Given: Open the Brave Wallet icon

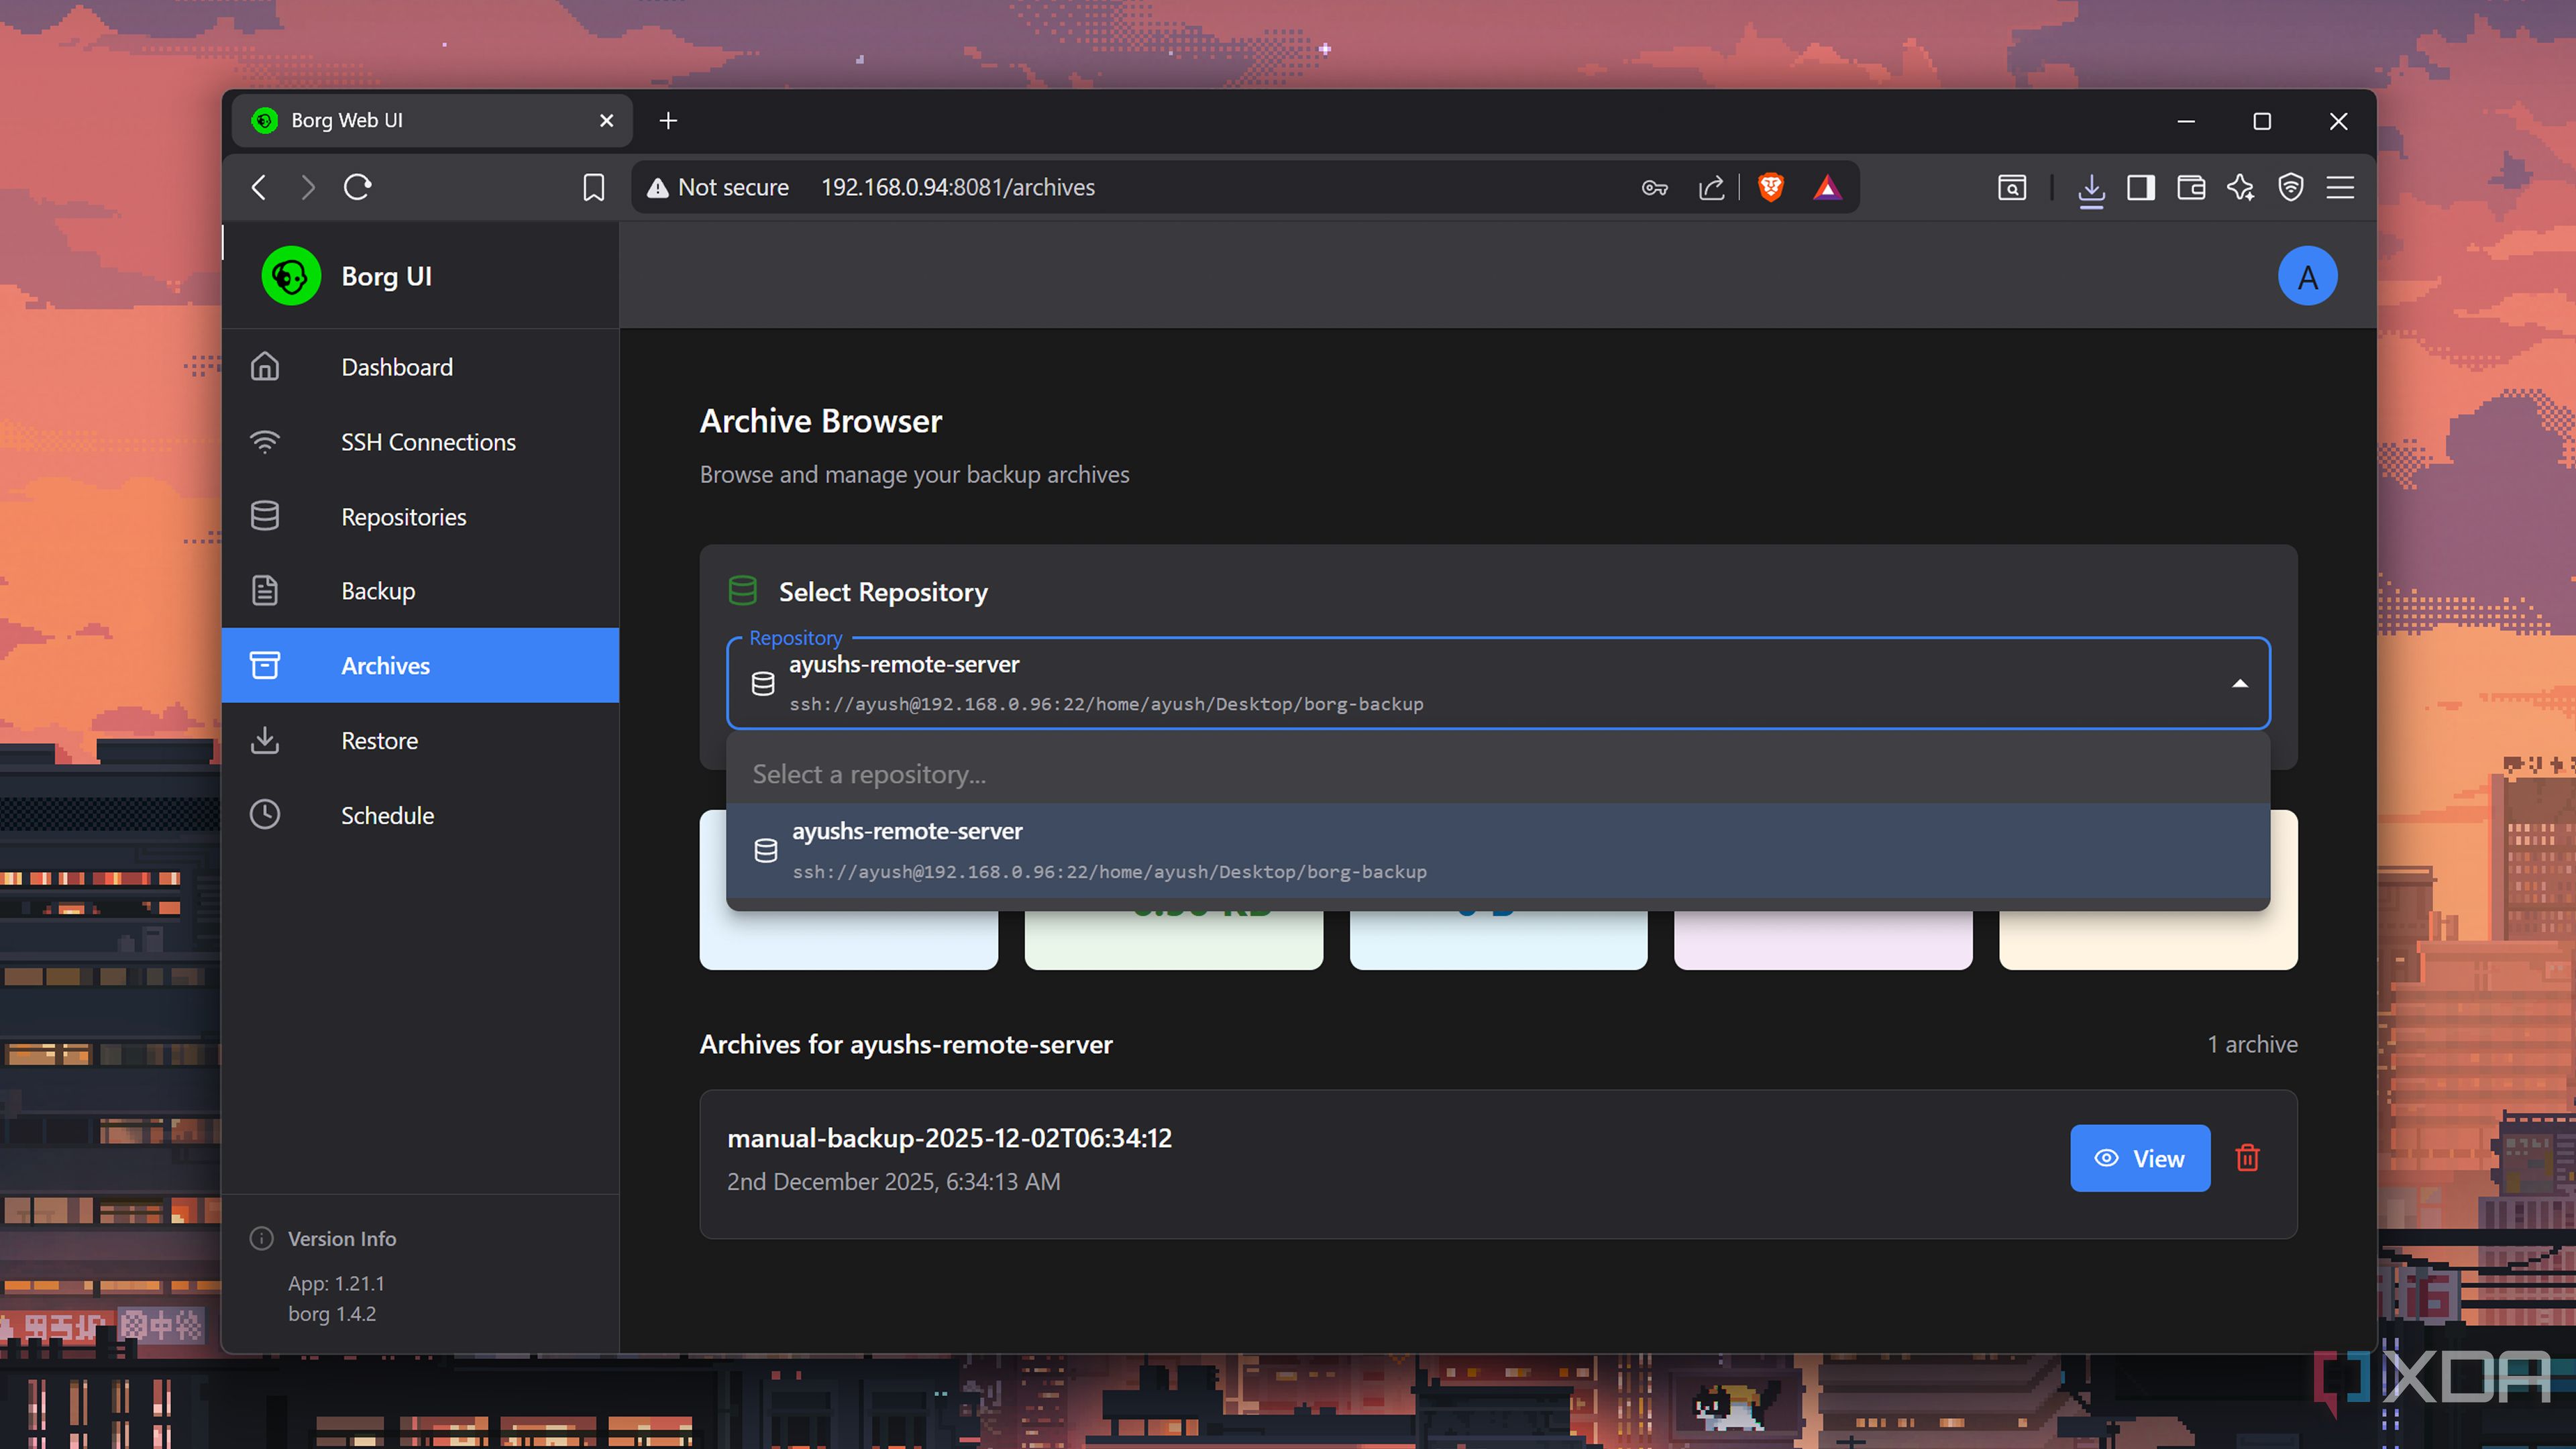Looking at the screenshot, I should [x=2190, y=187].
